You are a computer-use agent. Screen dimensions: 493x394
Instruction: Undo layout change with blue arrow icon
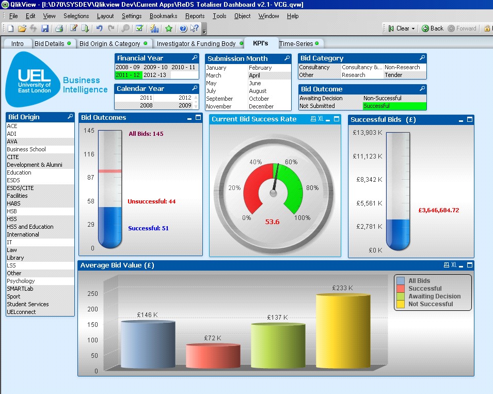click(99, 28)
